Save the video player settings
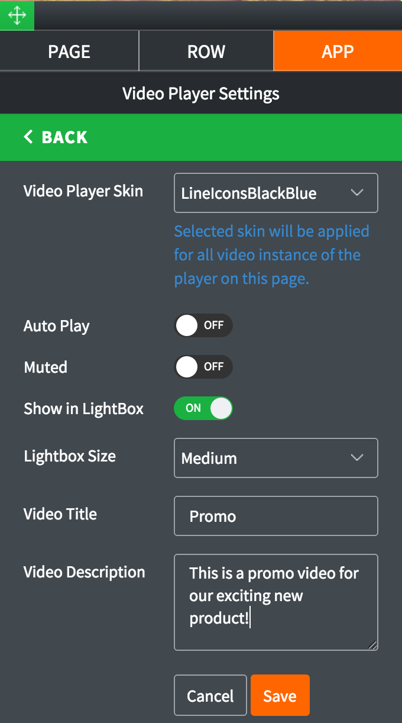The width and height of the screenshot is (402, 723). pos(280,696)
